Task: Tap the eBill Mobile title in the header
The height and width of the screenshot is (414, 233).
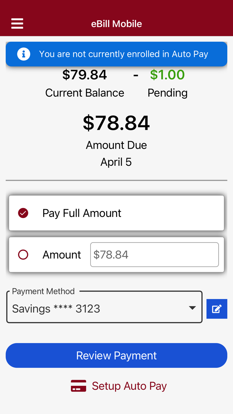Action: pyautogui.click(x=116, y=23)
